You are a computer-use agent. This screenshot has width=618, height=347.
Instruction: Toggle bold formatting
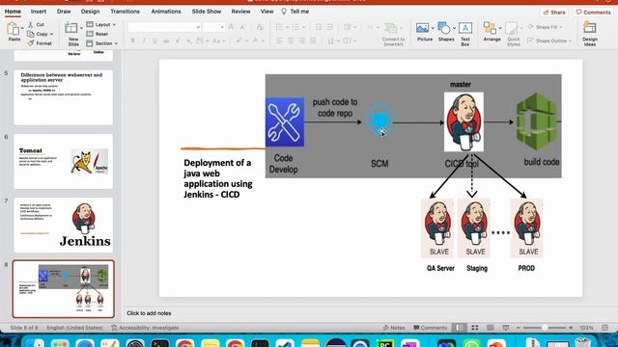(x=133, y=40)
